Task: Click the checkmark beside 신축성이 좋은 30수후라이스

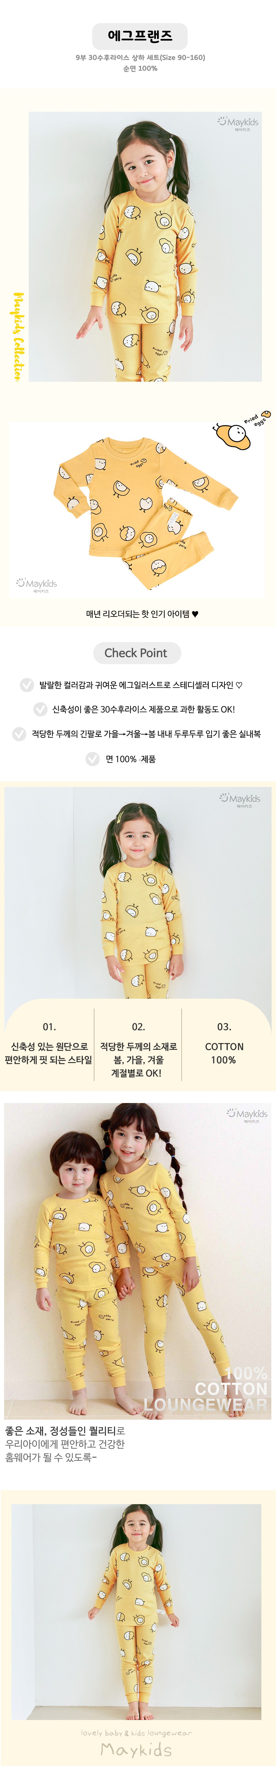Action: pos(40,709)
